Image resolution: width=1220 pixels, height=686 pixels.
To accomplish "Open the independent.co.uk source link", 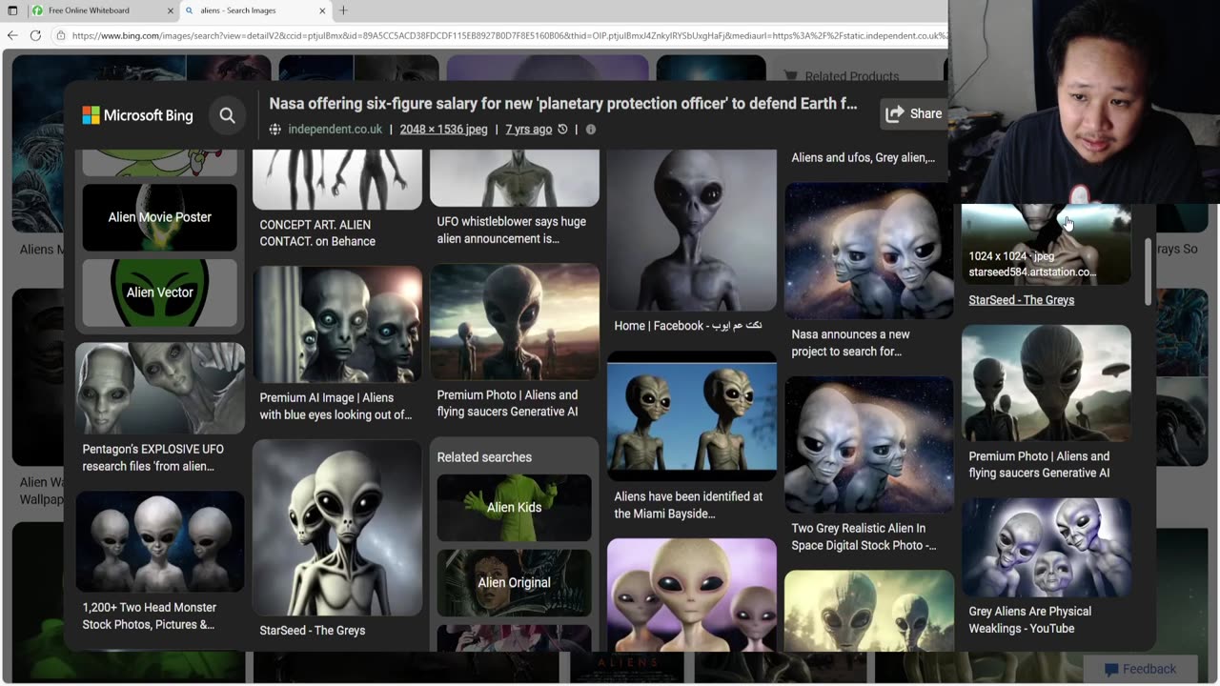I will tap(335, 130).
